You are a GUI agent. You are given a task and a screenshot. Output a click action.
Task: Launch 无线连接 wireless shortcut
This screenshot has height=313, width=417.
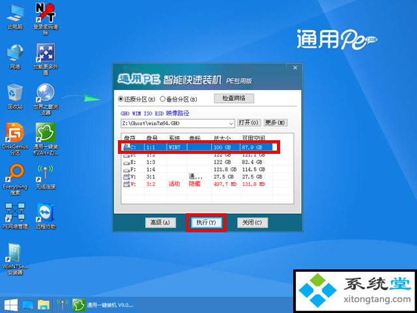pyautogui.click(x=46, y=176)
